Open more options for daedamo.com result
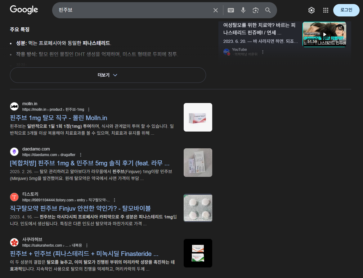363x278 pixels. 81,155
